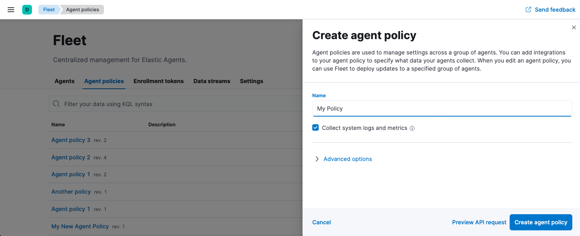The height and width of the screenshot is (236, 580).
Task: Open the hamburger navigation menu
Action: coord(11,10)
